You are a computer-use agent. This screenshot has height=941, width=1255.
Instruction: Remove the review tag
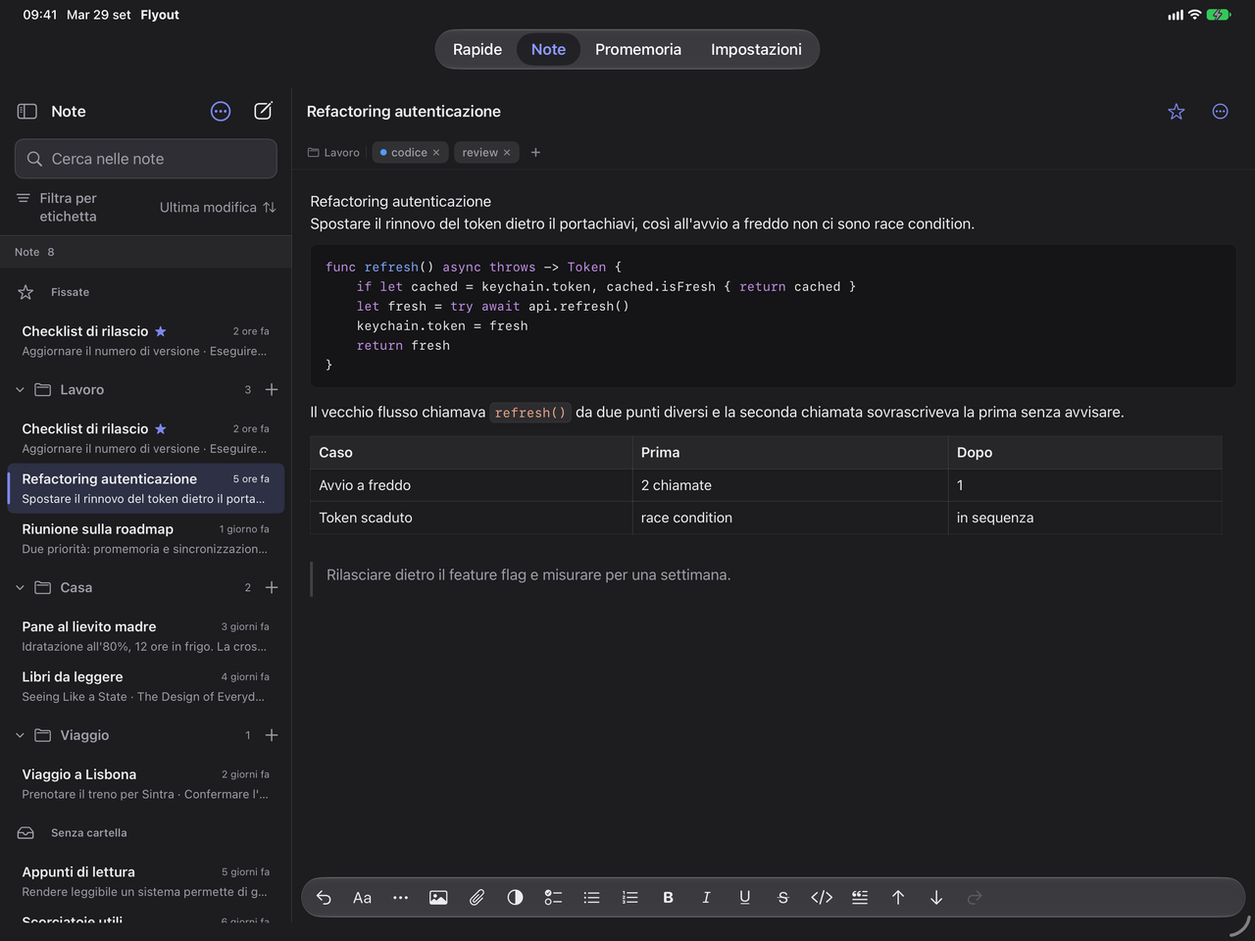[x=507, y=153]
